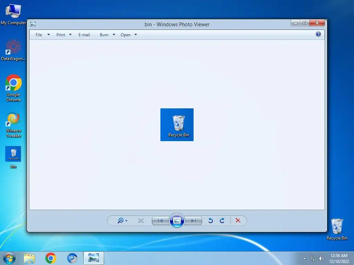354x265 pixels.
Task: Click the Actual size fit button
Action: [x=141, y=220]
